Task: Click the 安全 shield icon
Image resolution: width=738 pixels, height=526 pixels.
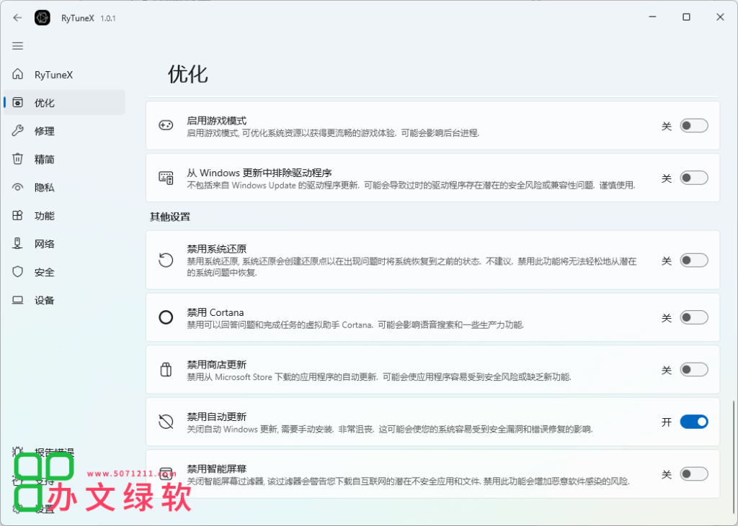Action: (18, 272)
